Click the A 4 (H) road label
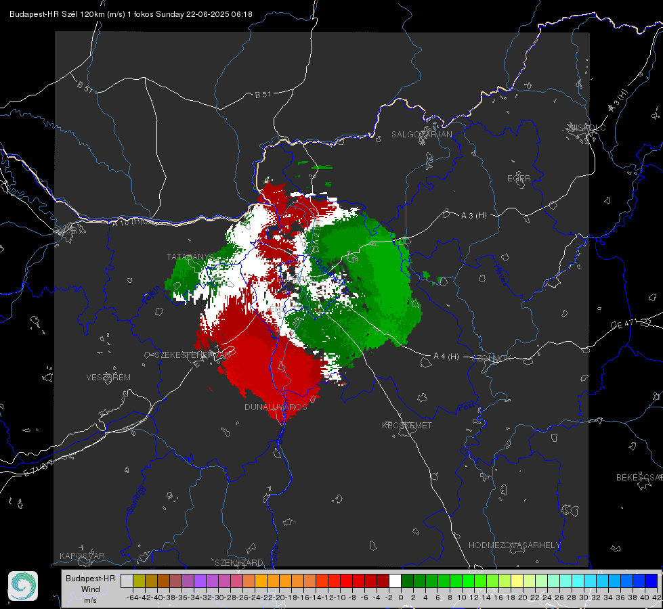 point(446,357)
